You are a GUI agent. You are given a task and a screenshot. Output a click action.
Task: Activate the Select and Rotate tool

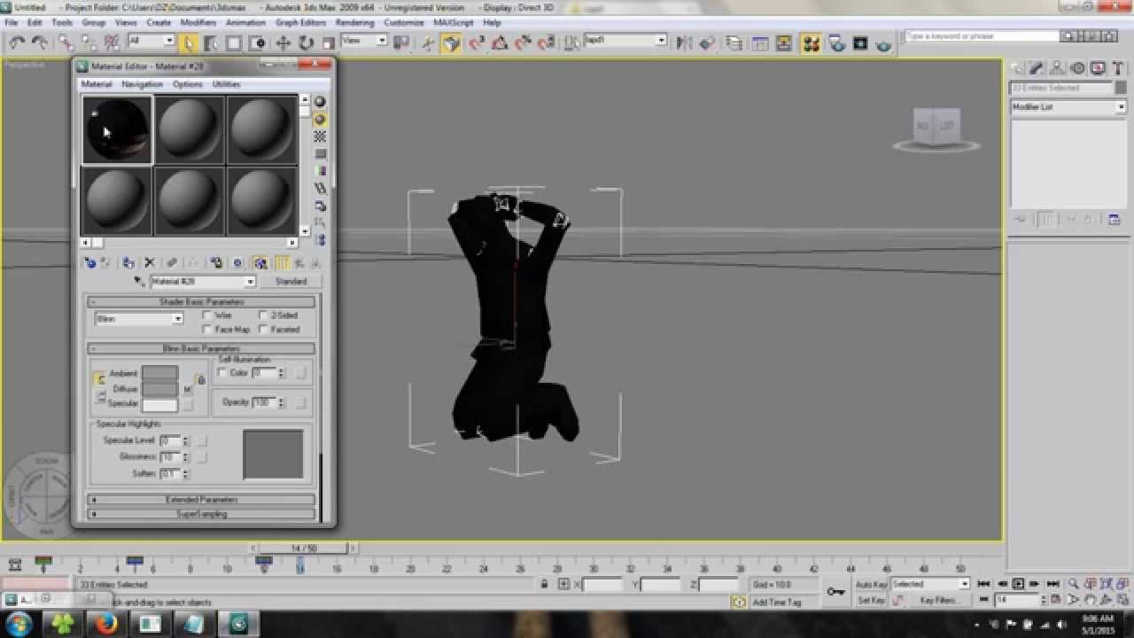[306, 43]
